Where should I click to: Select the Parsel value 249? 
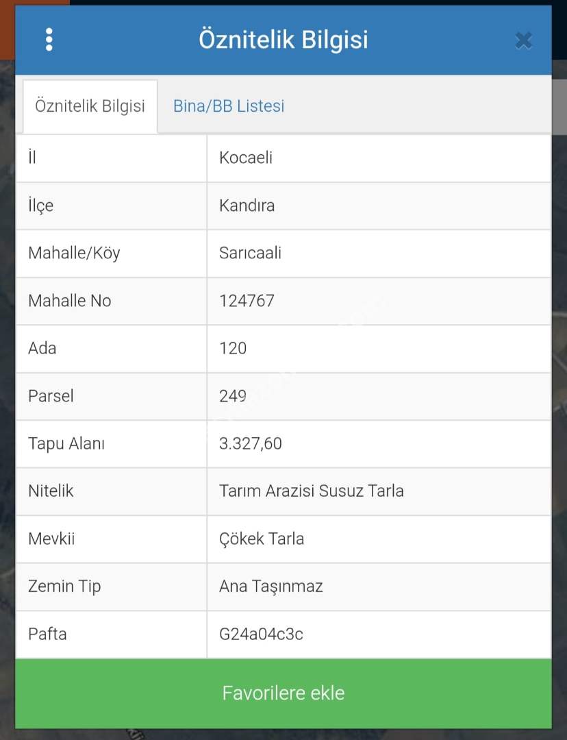[233, 396]
